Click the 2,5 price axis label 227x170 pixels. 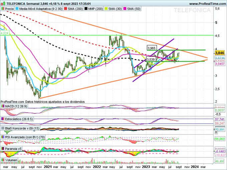pyautogui.click(x=217, y=89)
